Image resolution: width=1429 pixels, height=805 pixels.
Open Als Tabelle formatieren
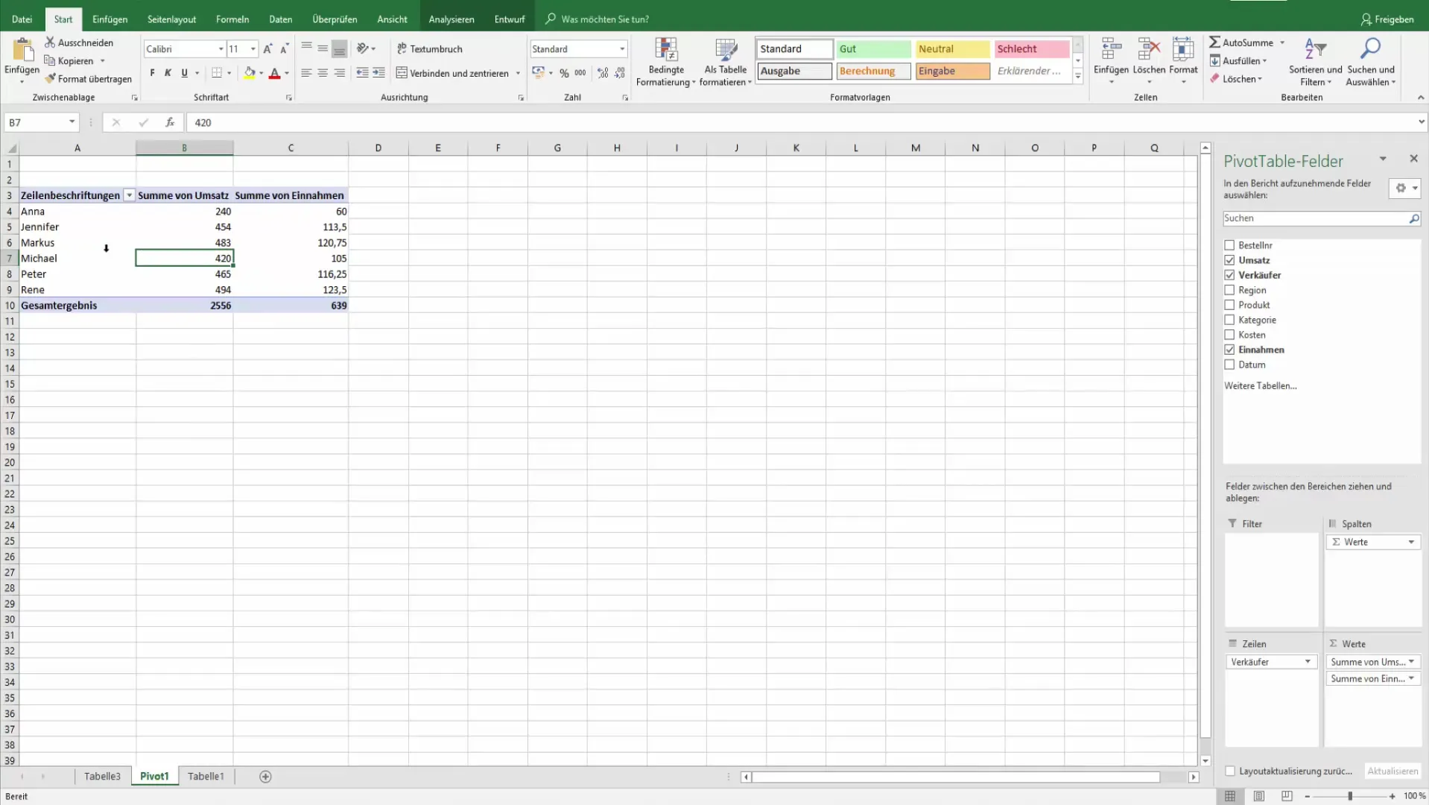725,62
